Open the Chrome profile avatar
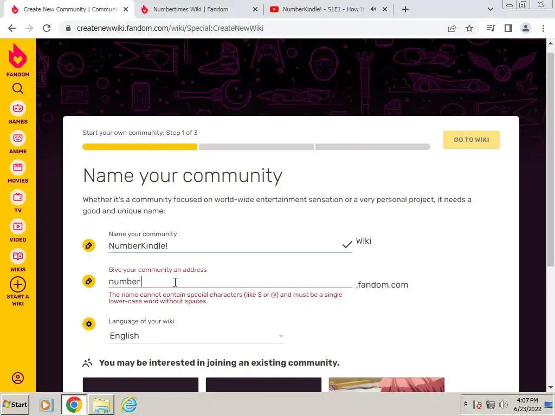Image resolution: width=555 pixels, height=416 pixels. click(526, 28)
